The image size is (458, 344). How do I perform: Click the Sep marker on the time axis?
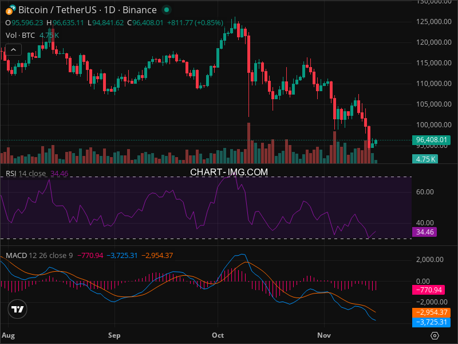[x=114, y=334]
